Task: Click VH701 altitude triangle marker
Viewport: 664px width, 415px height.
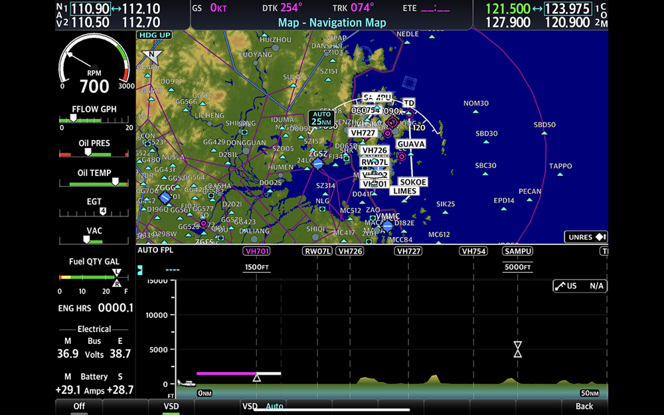Action: pos(256,377)
